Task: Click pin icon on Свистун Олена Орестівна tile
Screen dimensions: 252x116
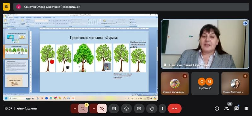Action: pyautogui.click(x=165, y=65)
